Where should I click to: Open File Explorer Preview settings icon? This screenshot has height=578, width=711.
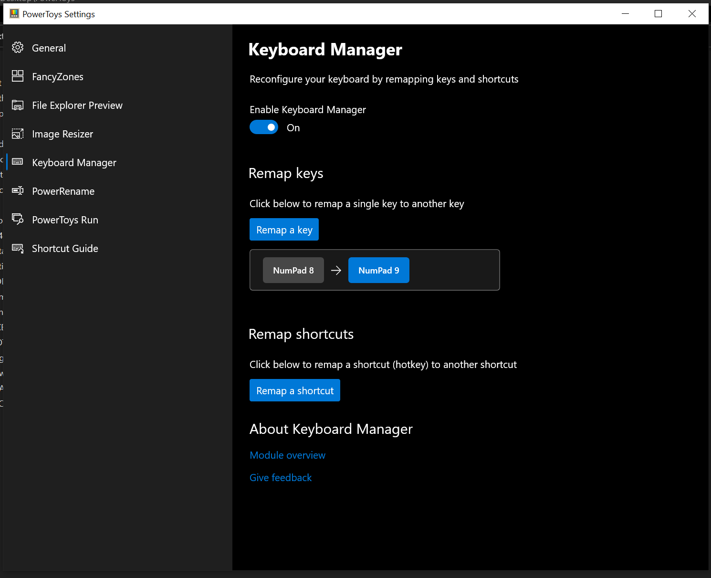[x=18, y=105]
